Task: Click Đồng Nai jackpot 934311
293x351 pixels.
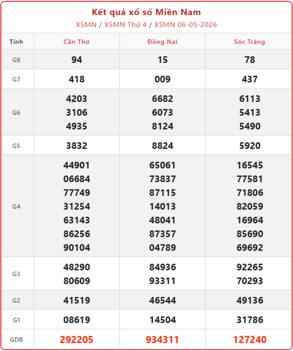Action: tap(162, 340)
